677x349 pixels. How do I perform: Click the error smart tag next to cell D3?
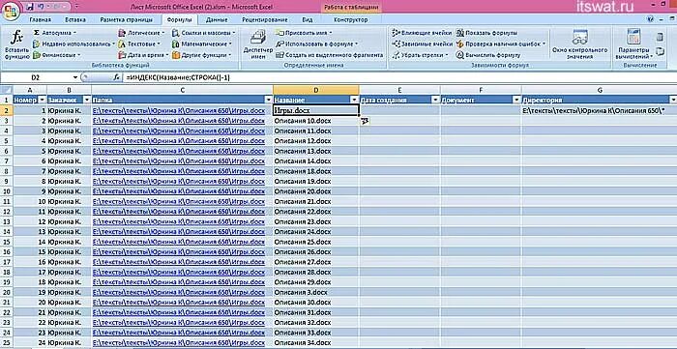pos(365,122)
